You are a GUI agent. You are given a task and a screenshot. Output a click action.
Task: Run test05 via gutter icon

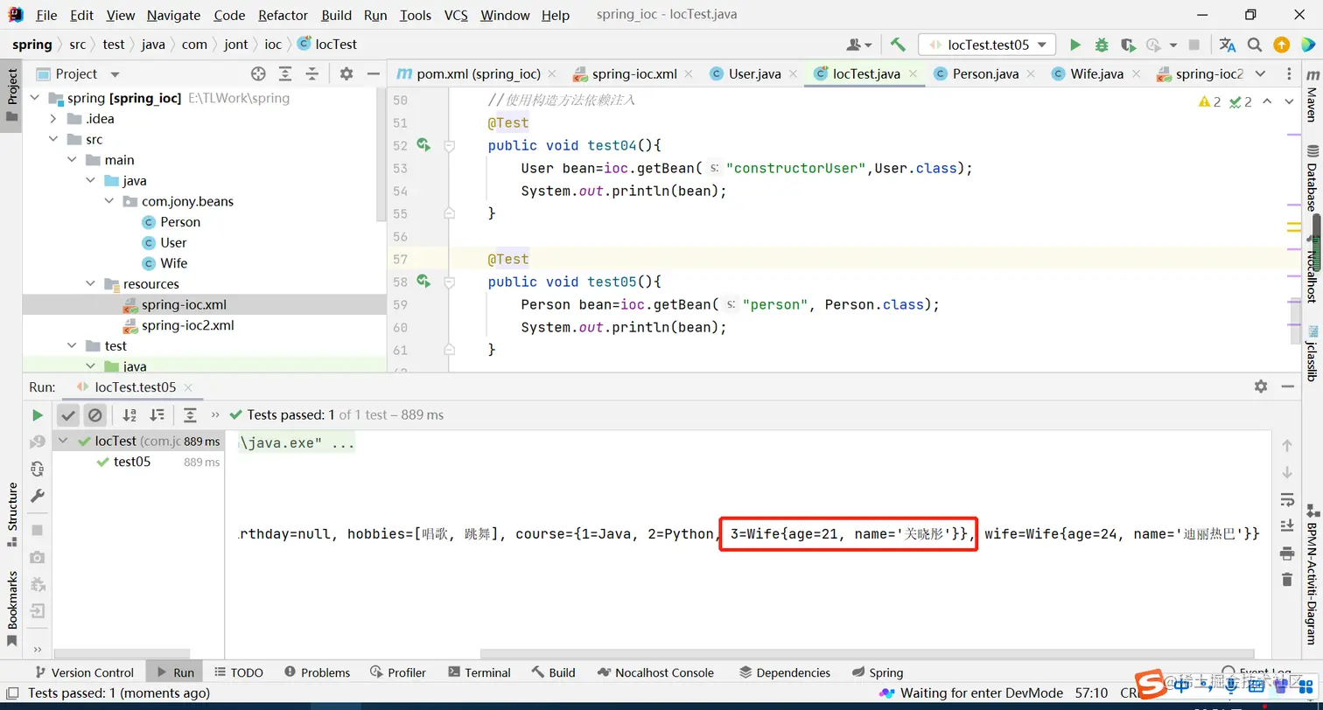coord(423,282)
